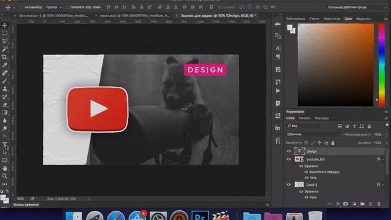Hide the youtube_btn layer
Viewport: 391px width, 220px height.
tap(289, 159)
